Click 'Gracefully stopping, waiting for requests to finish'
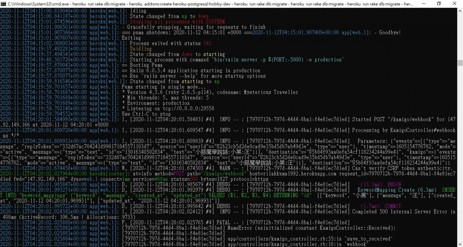This screenshot has height=247, width=463. pos(196,27)
